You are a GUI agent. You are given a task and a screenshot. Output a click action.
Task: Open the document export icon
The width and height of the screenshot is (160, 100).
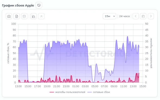17,16
